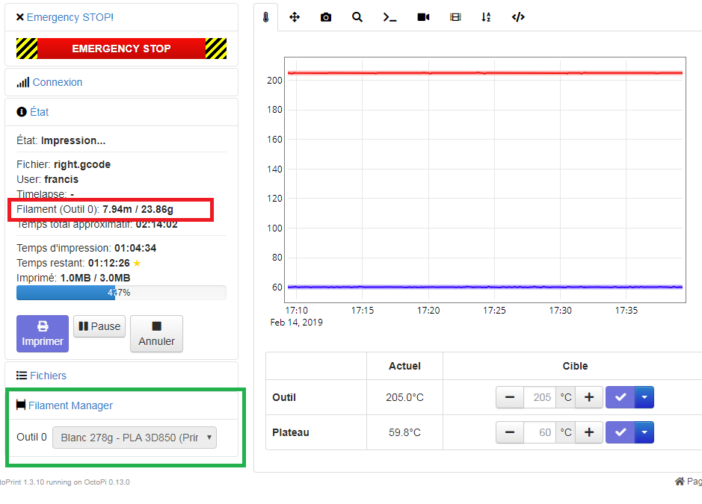
Task: Collapse the État panel
Action: click(40, 112)
